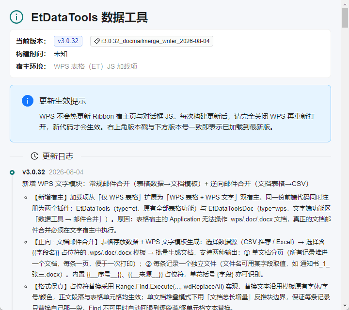Click the 更新生效提示 heading
This screenshot has height=310, width=349.
(63, 101)
